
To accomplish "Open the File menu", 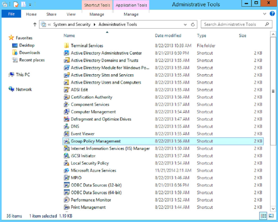I will pos(11,14).
